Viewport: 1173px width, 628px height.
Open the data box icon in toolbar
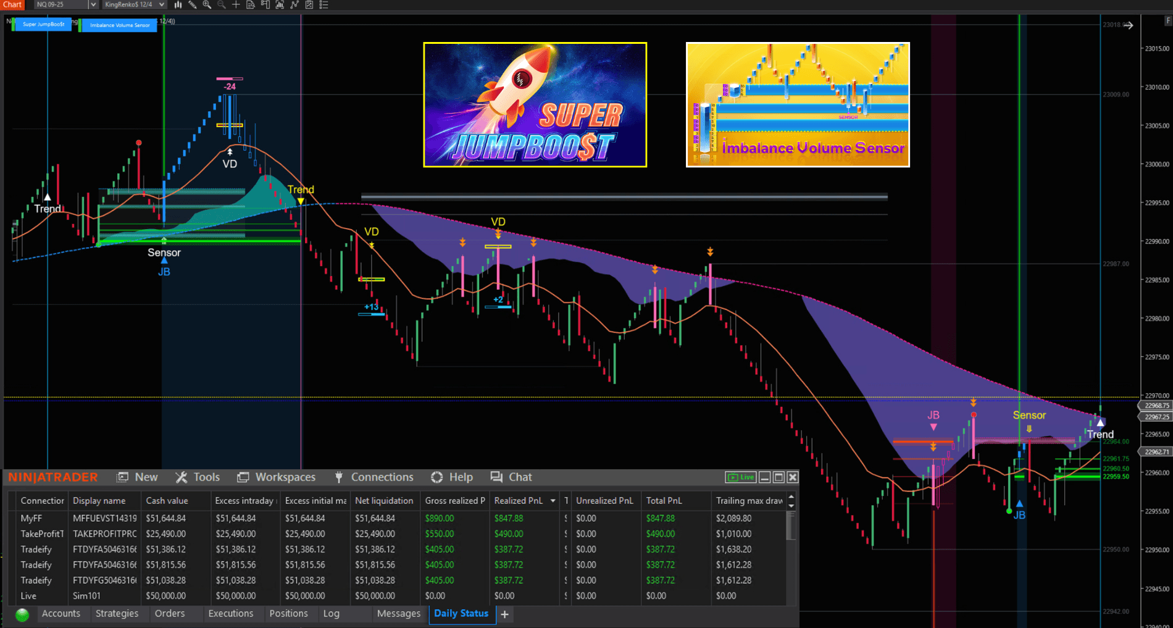(x=251, y=5)
